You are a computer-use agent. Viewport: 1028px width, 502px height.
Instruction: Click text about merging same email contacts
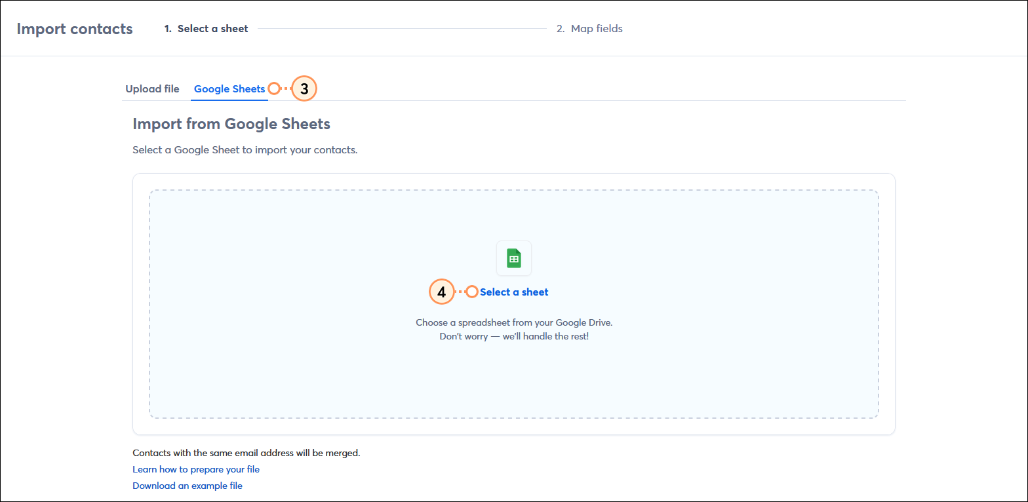(x=247, y=453)
